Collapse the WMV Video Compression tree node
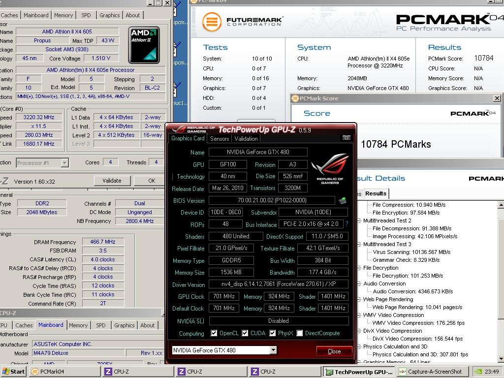 click(x=359, y=315)
